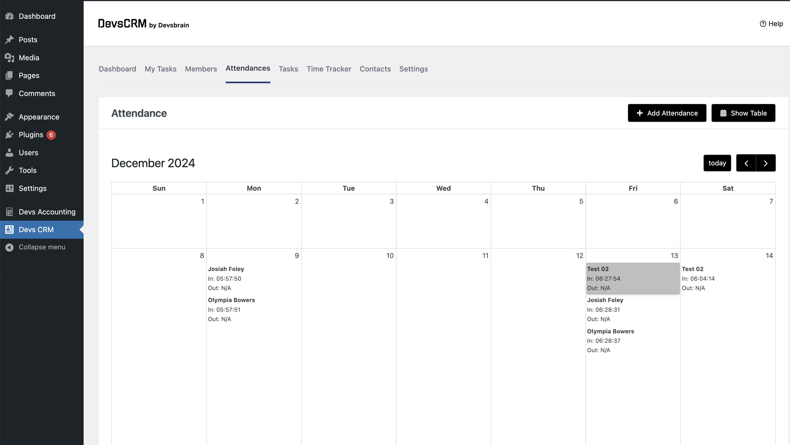Click the Media library icon
790x445 pixels.
pyautogui.click(x=9, y=58)
